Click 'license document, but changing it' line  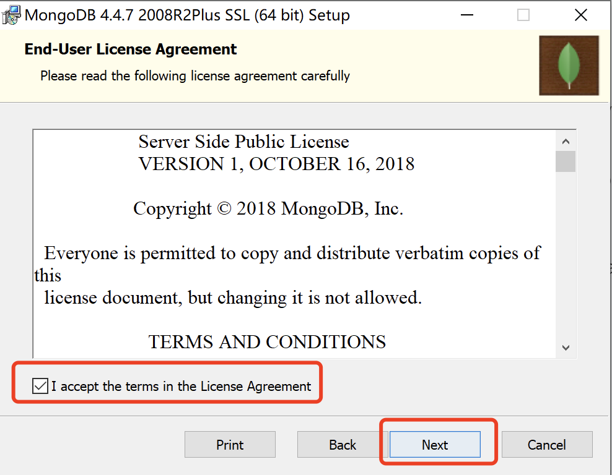tap(233, 297)
